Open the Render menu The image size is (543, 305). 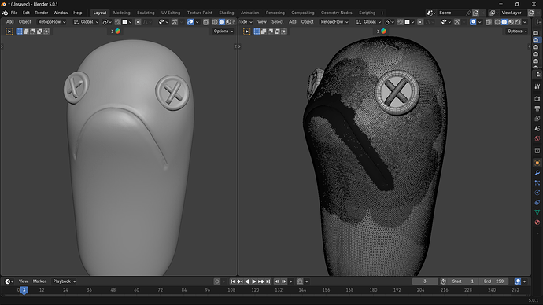pyautogui.click(x=42, y=13)
